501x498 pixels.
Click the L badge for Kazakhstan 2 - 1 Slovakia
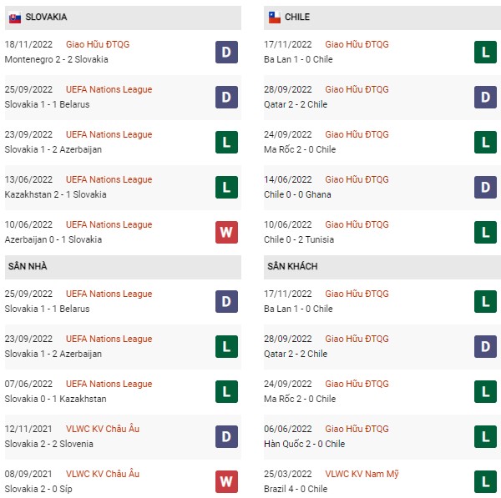(x=226, y=188)
